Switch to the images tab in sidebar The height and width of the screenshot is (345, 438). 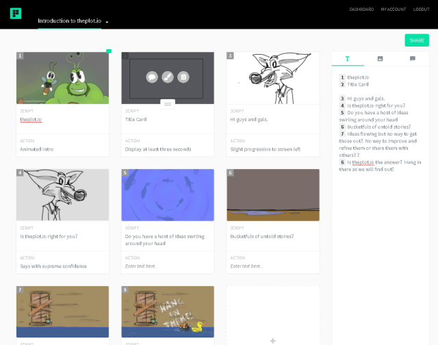pos(381,59)
